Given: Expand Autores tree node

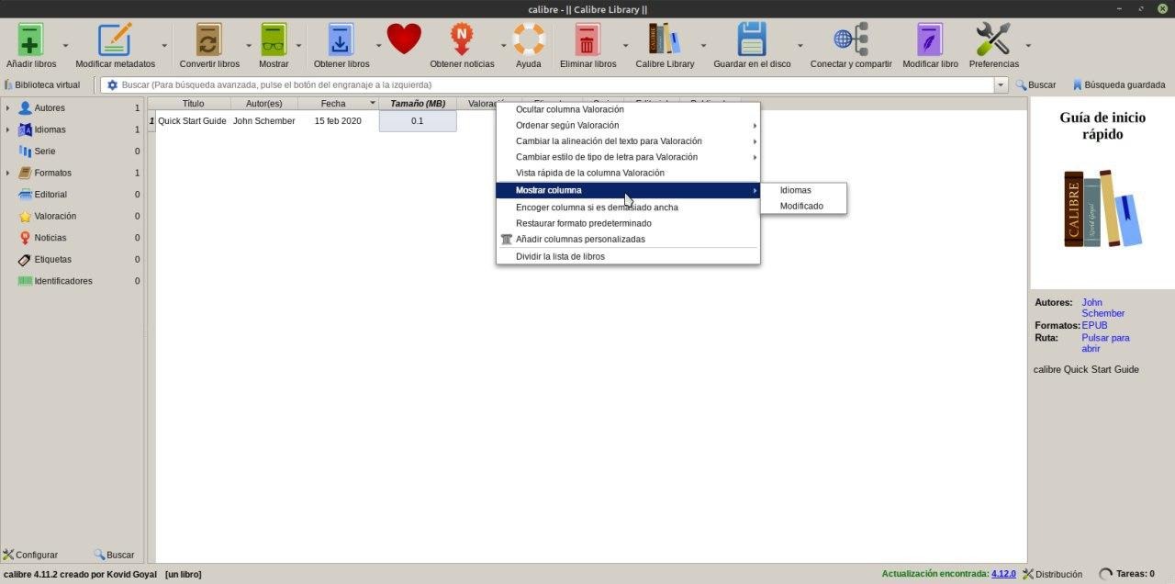Looking at the screenshot, I should [x=7, y=107].
